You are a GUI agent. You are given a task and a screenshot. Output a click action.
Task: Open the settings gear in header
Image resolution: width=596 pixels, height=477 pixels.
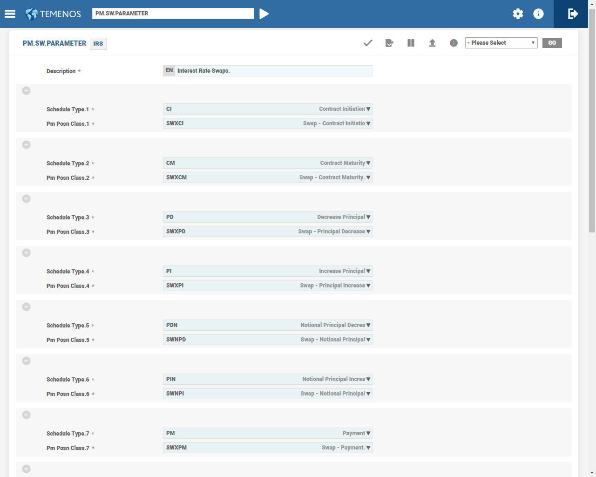click(518, 14)
